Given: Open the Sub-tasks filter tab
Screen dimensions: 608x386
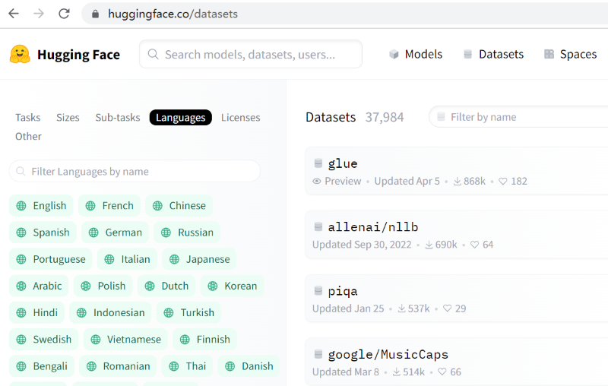Looking at the screenshot, I should [x=118, y=118].
